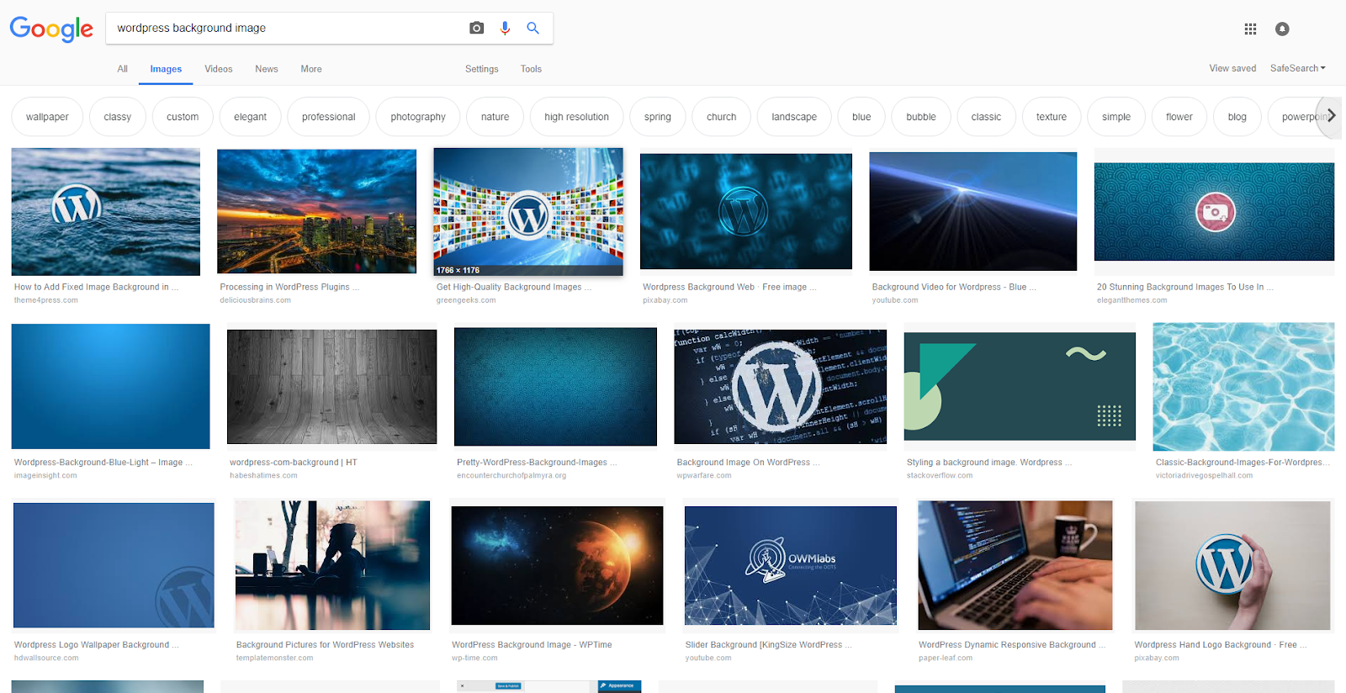
Task: Open 'Get High-Quality Background Images' link
Action: pos(514,287)
